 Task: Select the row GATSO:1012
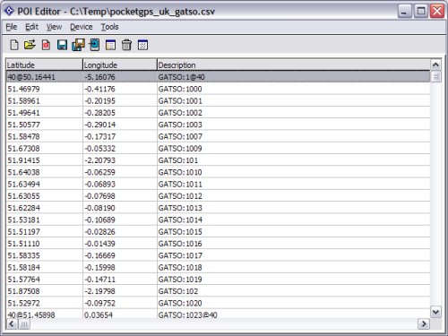(218, 196)
